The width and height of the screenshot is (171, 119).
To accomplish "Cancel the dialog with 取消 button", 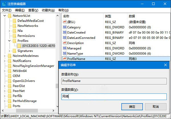I will click(156, 107).
